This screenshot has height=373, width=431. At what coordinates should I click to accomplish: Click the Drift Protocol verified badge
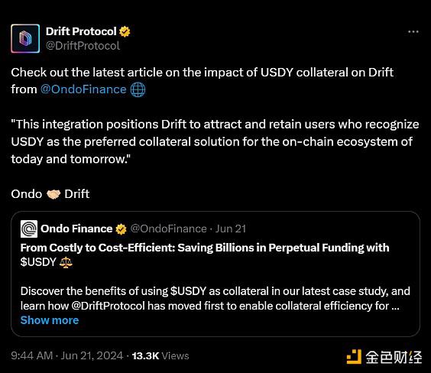125,31
